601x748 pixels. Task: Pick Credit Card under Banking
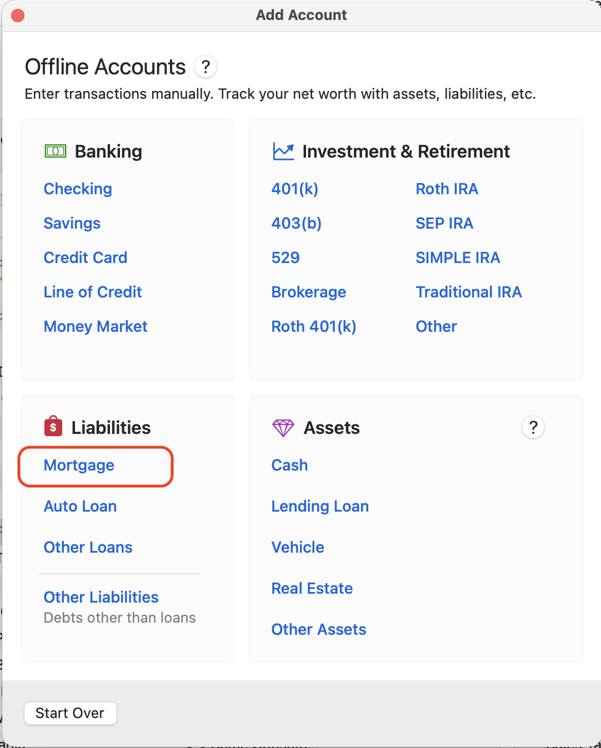86,257
